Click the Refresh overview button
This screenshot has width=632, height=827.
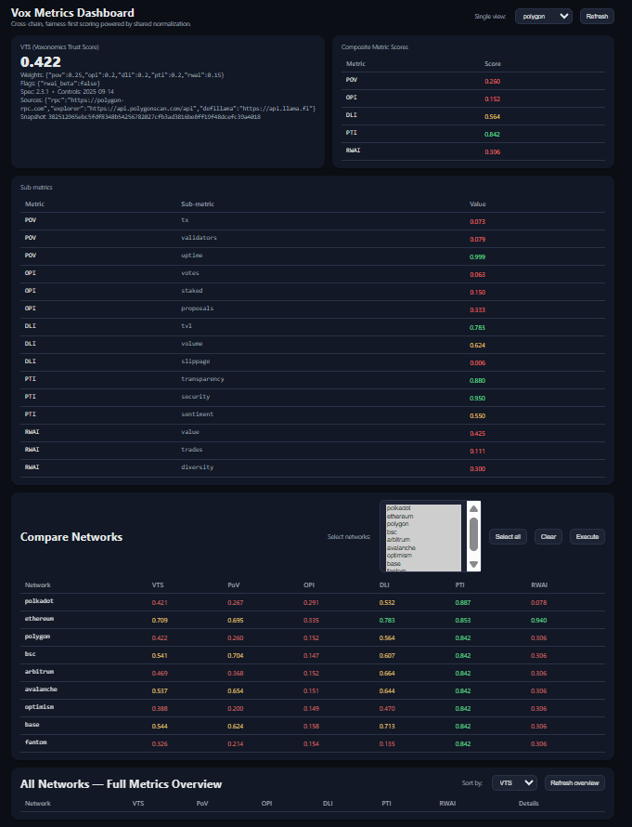click(x=575, y=782)
